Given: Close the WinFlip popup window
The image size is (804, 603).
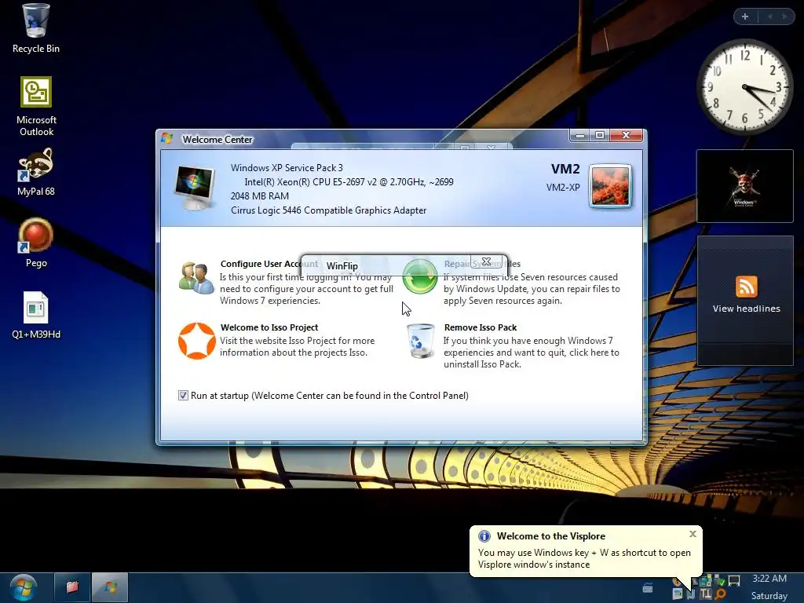Looking at the screenshot, I should click(487, 261).
